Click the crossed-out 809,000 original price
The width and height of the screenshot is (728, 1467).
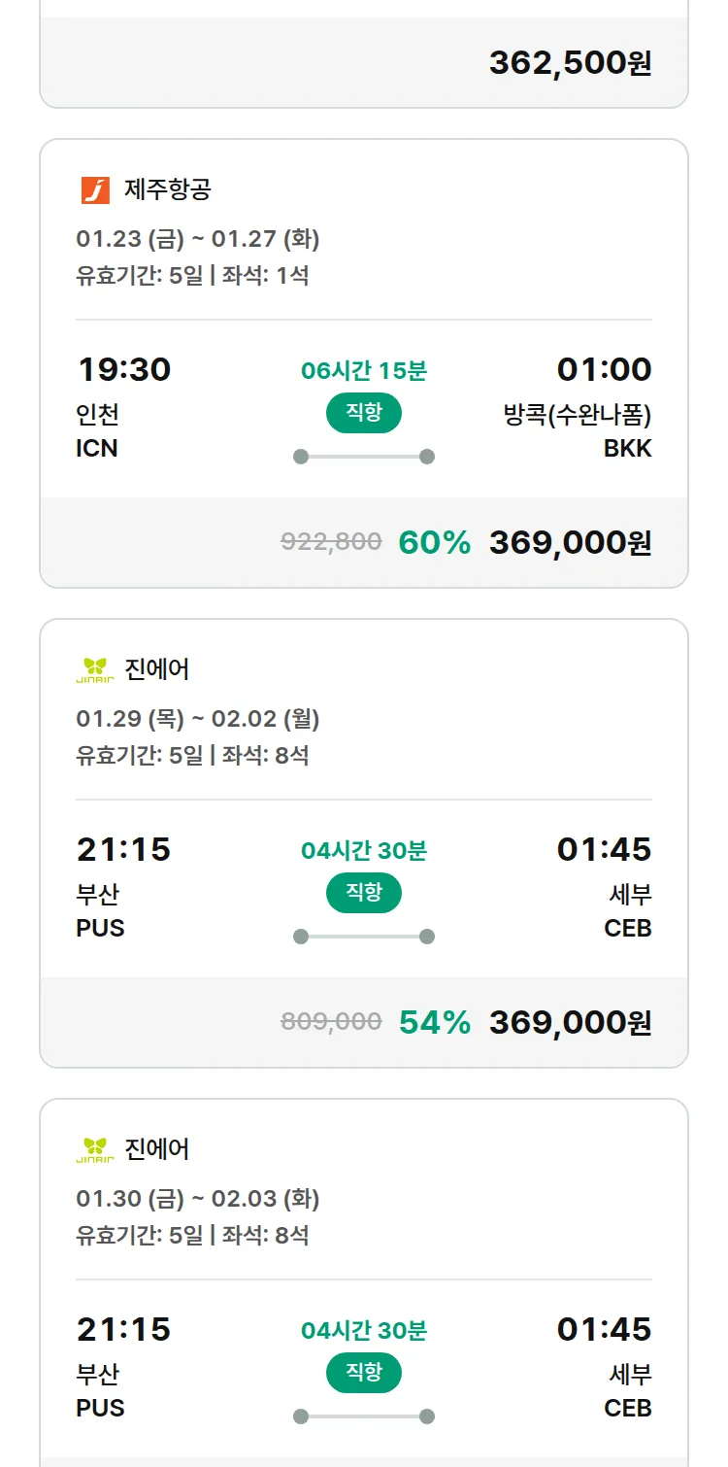[x=331, y=1022]
